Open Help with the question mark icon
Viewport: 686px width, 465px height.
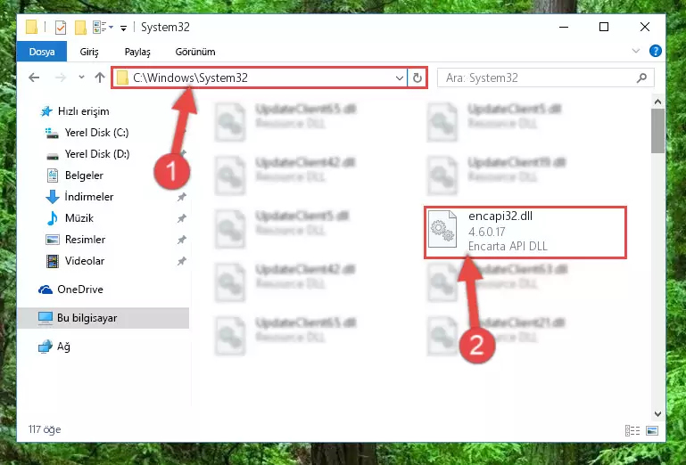click(x=656, y=51)
